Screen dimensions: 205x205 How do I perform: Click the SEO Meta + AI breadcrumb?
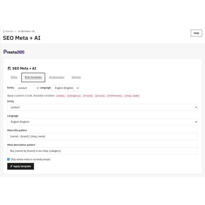click(x=28, y=31)
